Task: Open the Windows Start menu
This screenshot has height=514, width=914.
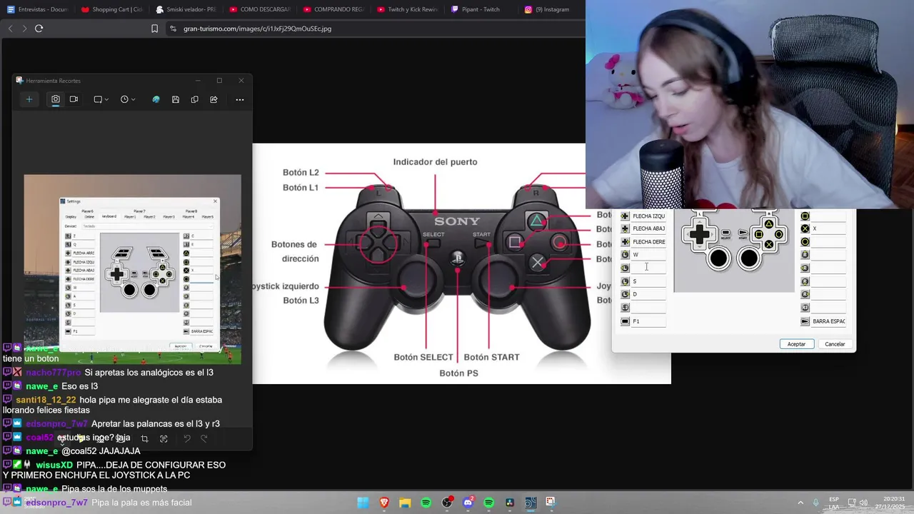Action: [363, 503]
